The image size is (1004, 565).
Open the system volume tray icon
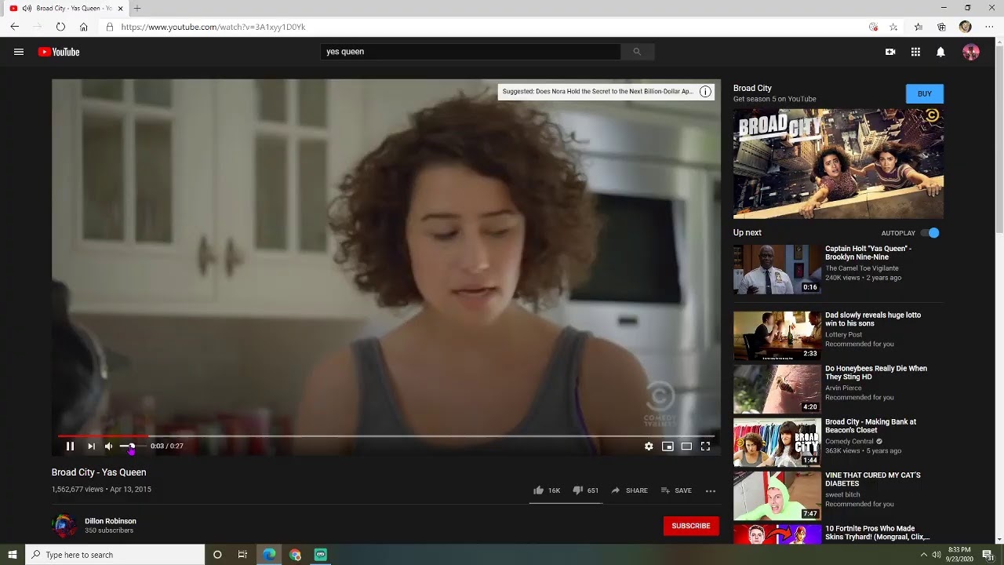click(x=937, y=555)
